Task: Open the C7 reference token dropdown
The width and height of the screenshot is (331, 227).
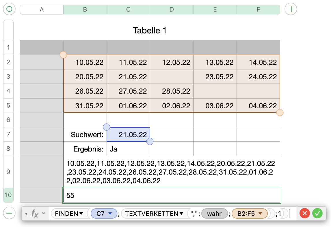Action: 110,214
